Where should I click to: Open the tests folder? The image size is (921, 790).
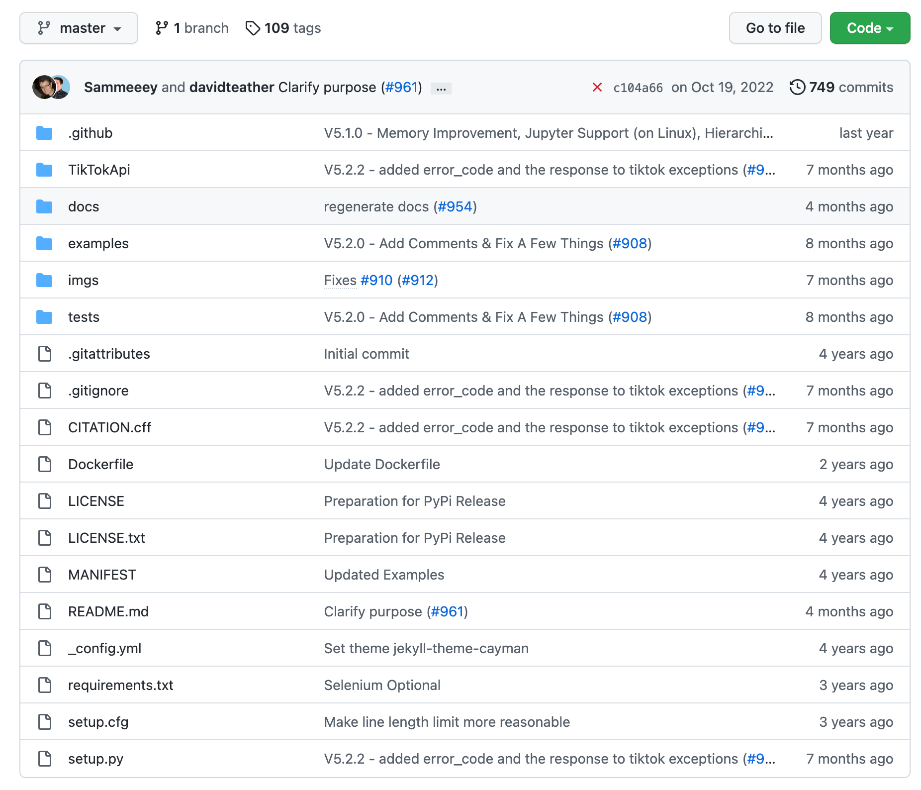coord(84,317)
